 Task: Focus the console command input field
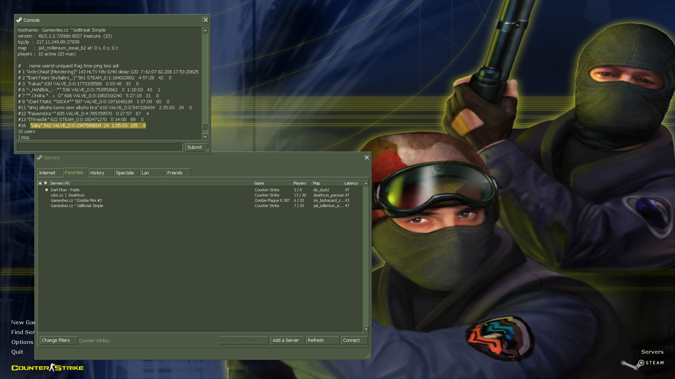coord(100,147)
